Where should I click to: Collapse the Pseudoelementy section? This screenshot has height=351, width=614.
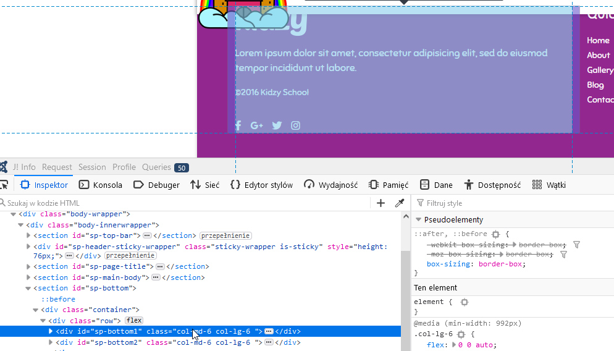pyautogui.click(x=418, y=220)
